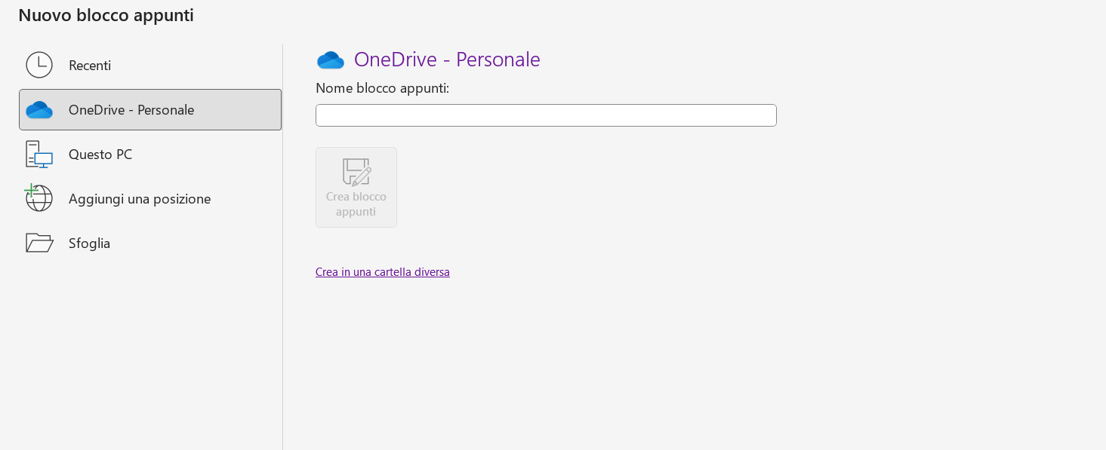This screenshot has height=450, width=1106.
Task: Open the Sfoglia folder icon
Action: point(39,243)
